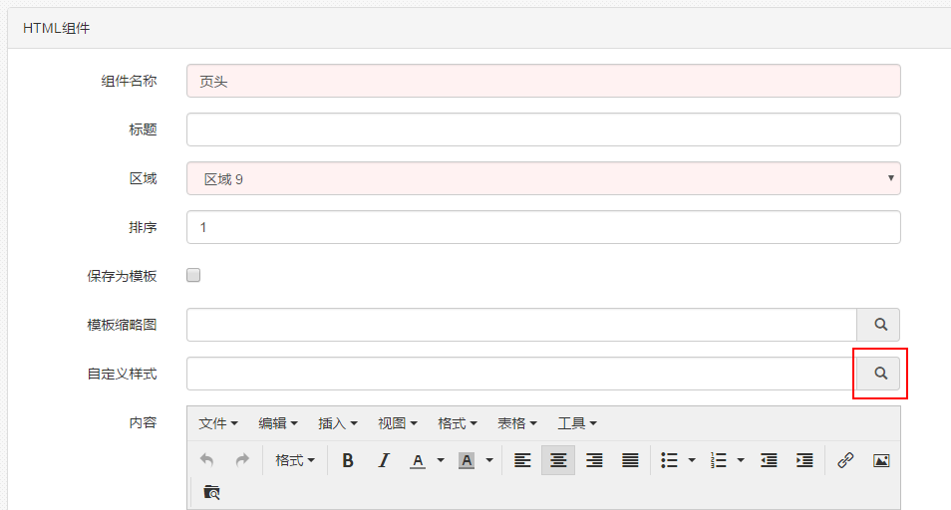
Task: Click the empty 标题 input field
Action: pyautogui.click(x=543, y=129)
